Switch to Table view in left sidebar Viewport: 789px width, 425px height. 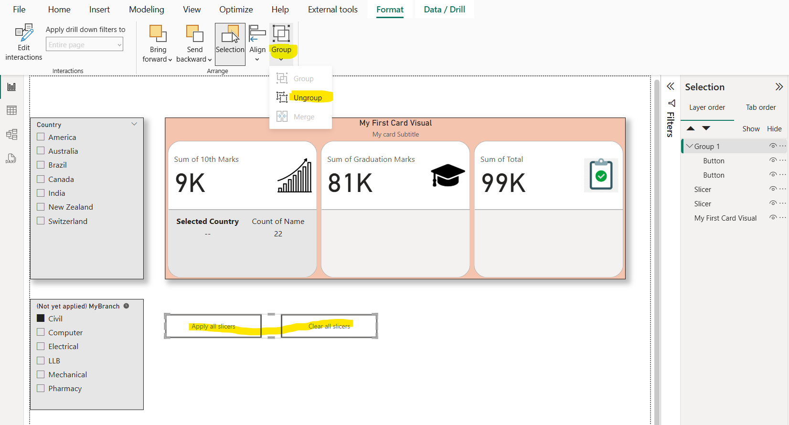click(11, 110)
